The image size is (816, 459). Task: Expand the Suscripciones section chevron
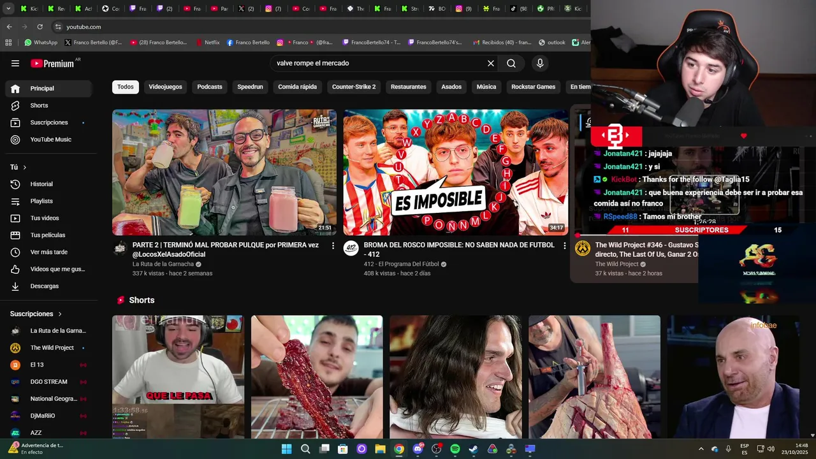point(60,314)
